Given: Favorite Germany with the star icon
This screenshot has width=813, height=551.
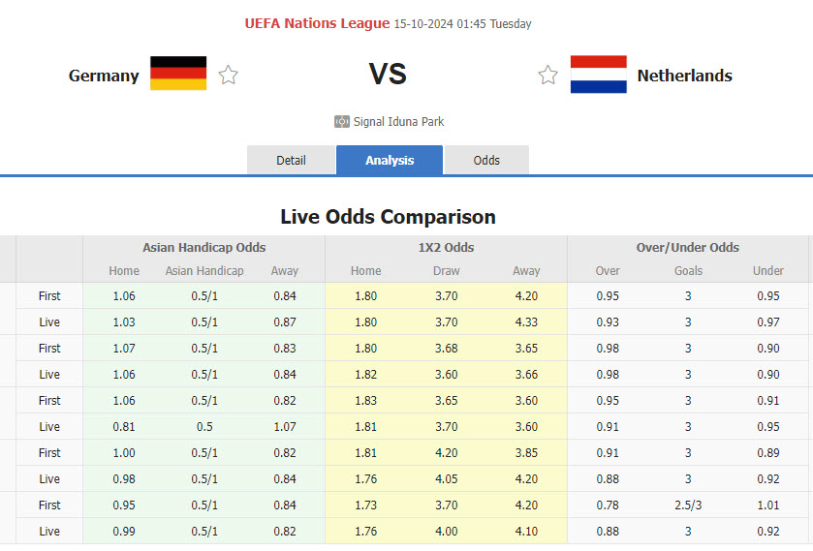Looking at the screenshot, I should (x=228, y=75).
